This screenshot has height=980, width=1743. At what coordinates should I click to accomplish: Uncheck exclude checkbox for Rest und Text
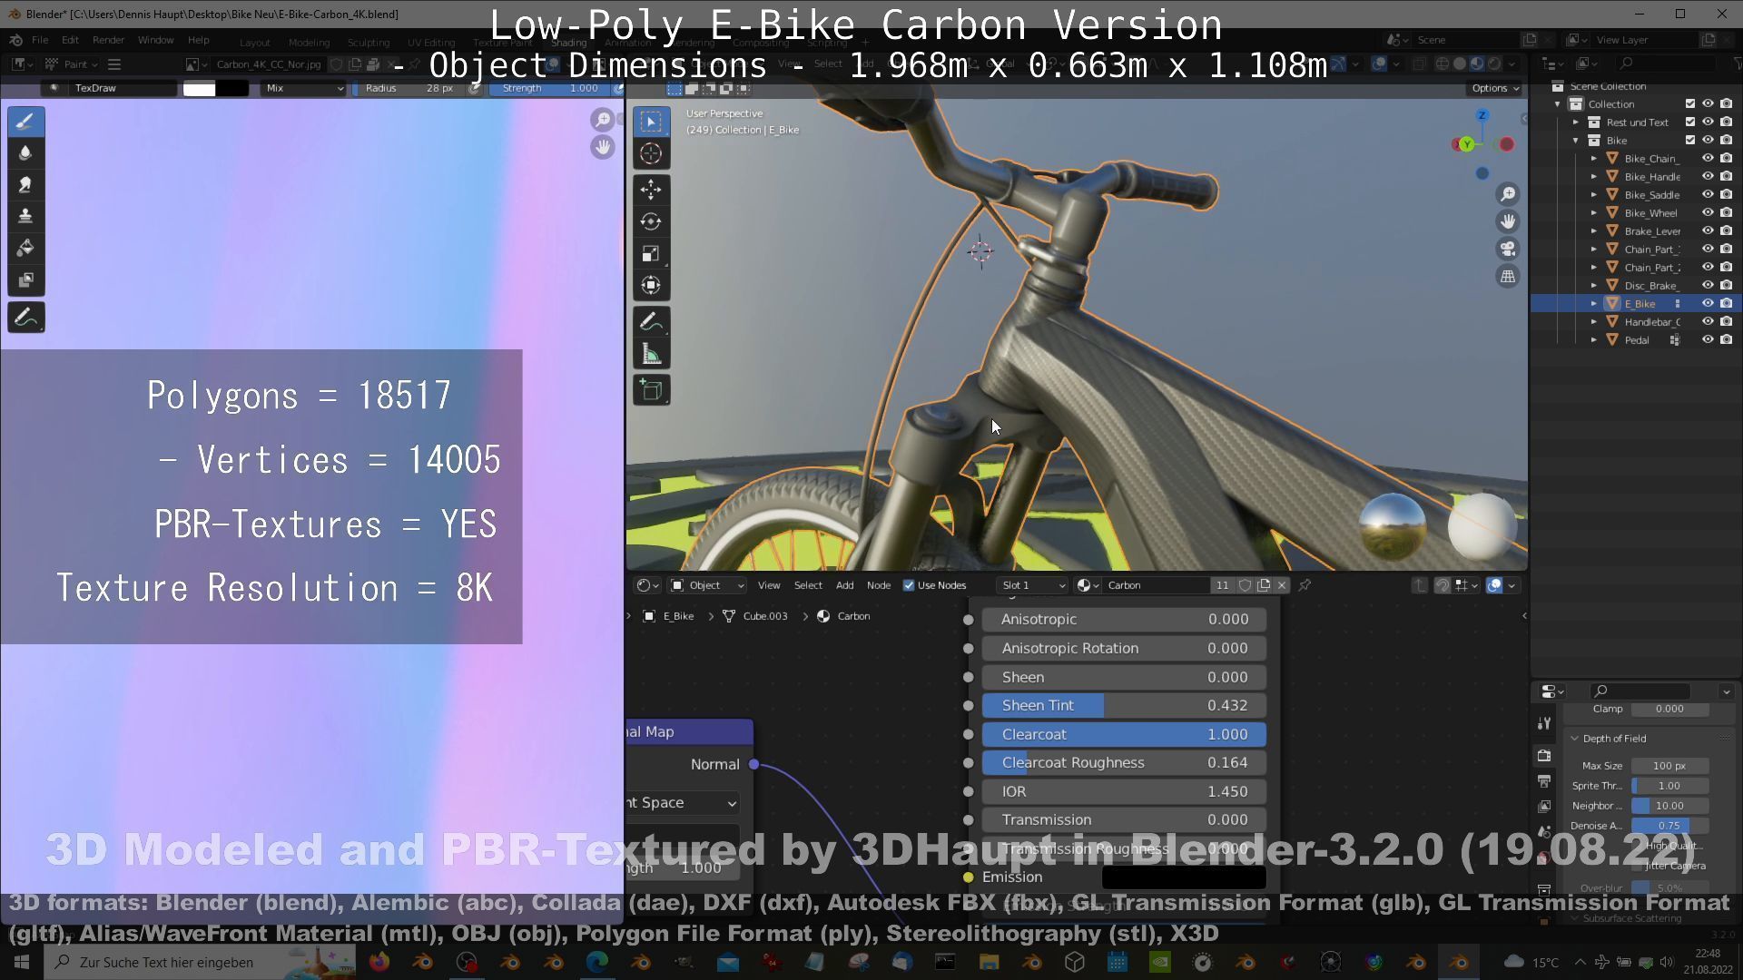pyautogui.click(x=1690, y=122)
